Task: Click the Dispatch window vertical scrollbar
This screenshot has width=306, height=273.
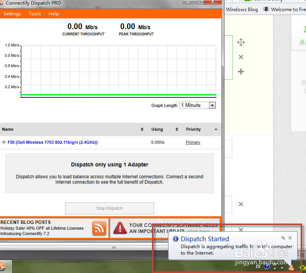Action: pos(223,137)
